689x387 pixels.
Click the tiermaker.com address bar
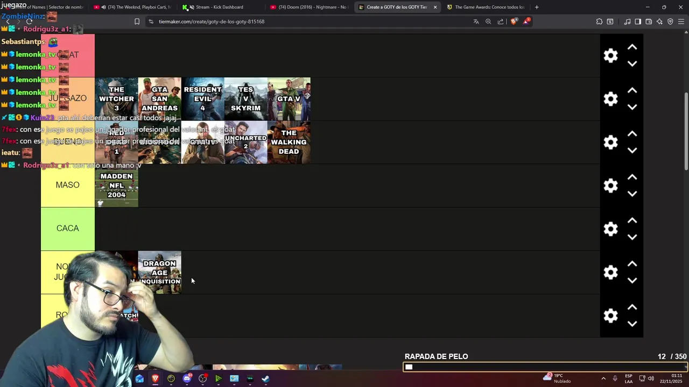click(x=307, y=21)
